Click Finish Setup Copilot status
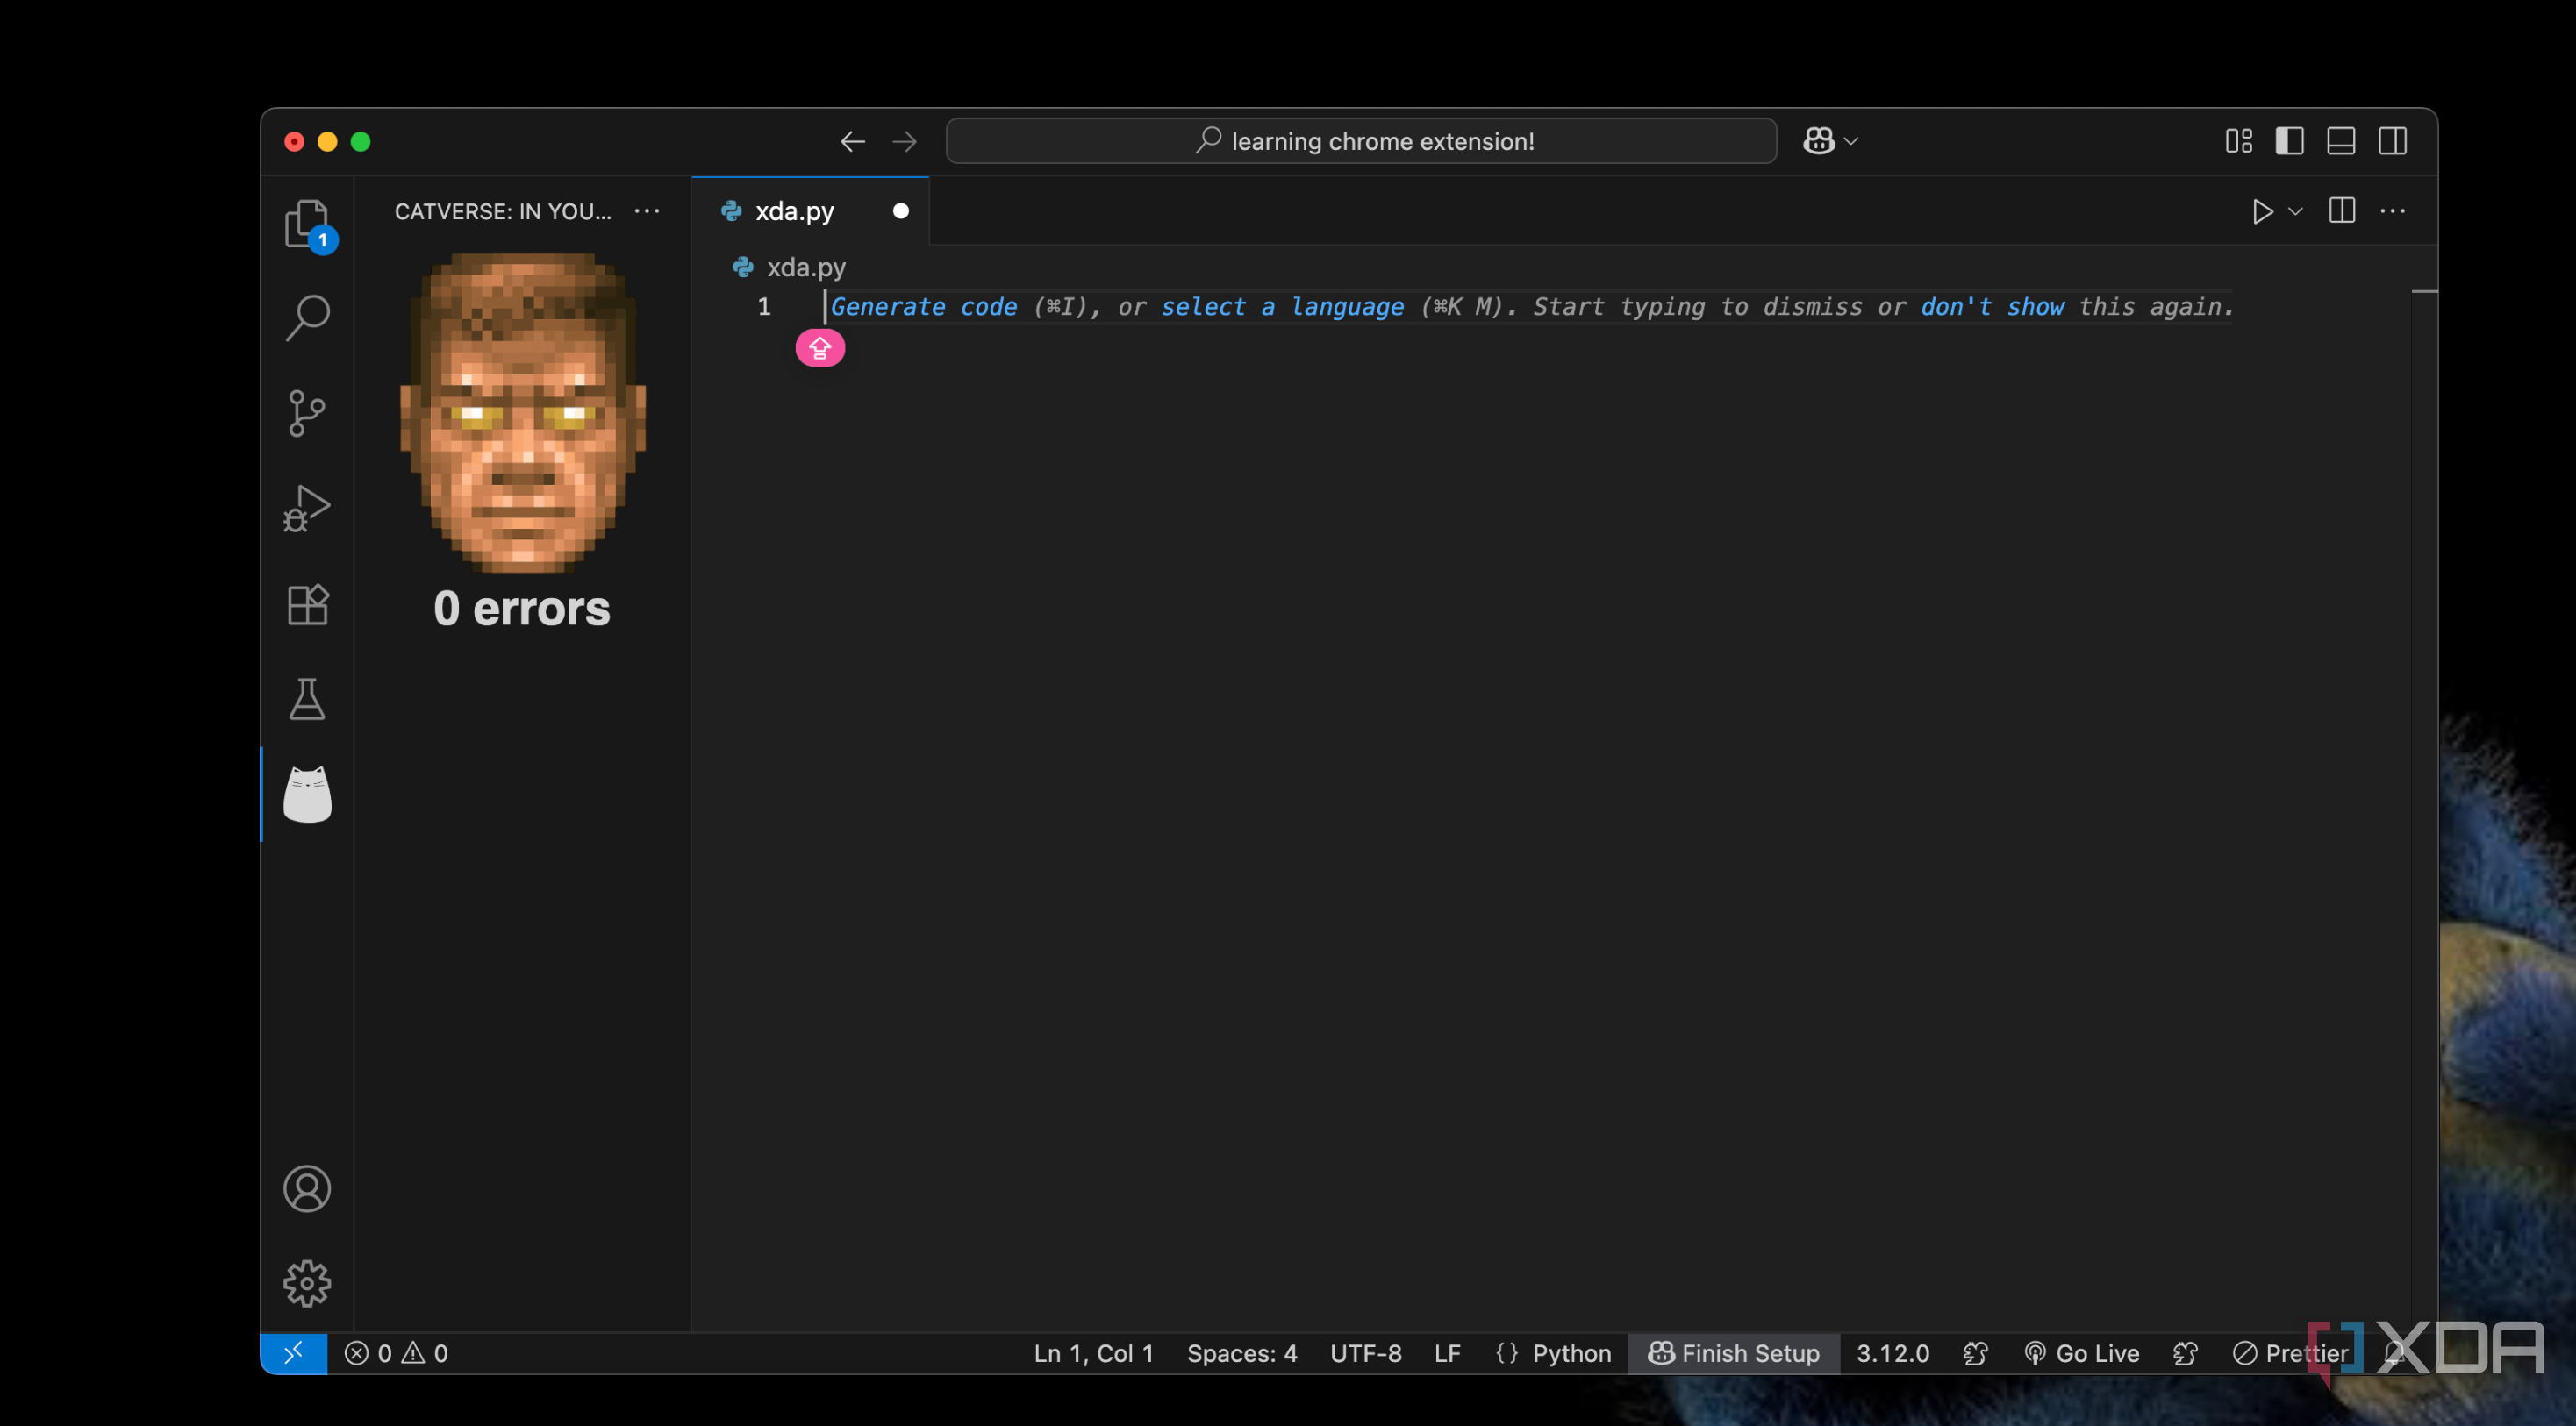The height and width of the screenshot is (1426, 2576). pos(1734,1353)
